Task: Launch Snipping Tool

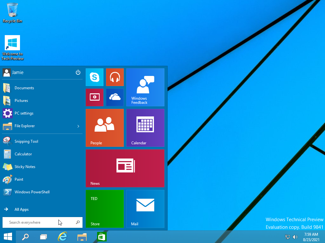Action: (x=42, y=141)
